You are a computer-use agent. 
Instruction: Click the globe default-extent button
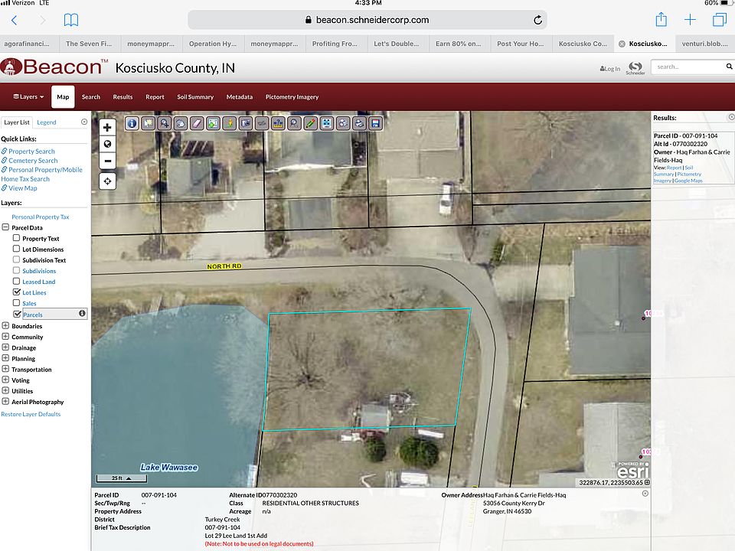click(x=107, y=144)
